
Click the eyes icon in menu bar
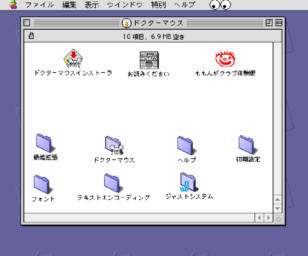click(220, 5)
